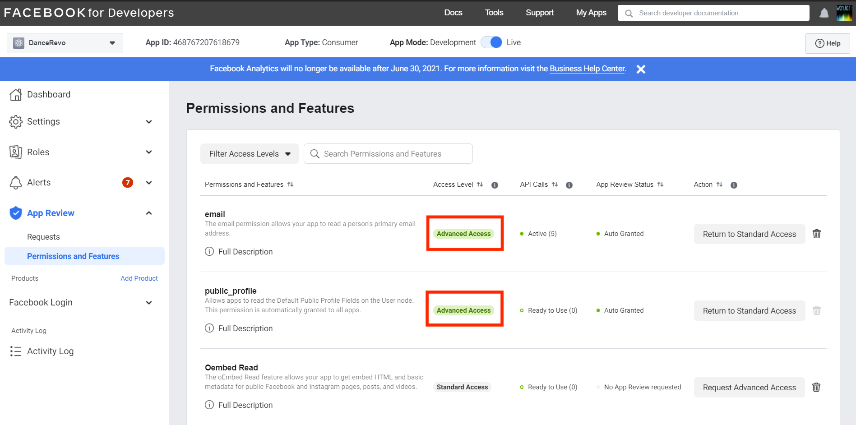Screen dimensions: 856x425
Task: Click the App Review shield icon
Action: click(x=16, y=213)
